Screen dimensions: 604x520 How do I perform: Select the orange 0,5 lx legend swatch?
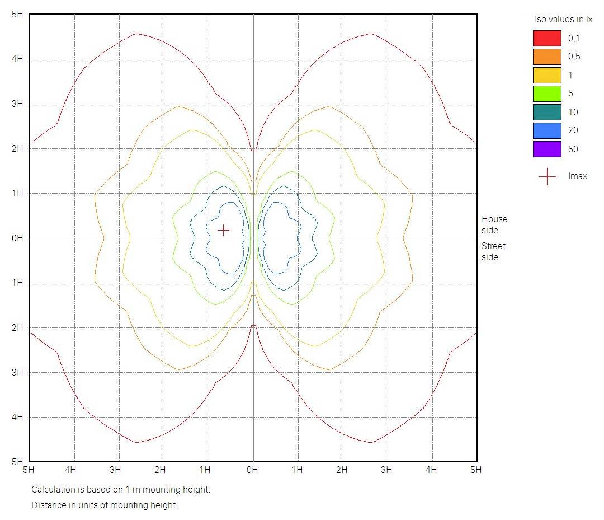(x=547, y=57)
